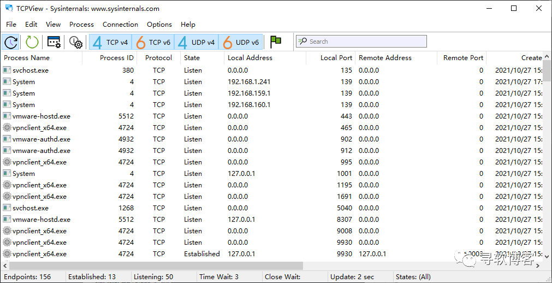
Task: Click the vpnclient_x64.exe gear icon on the port 465 row
Action: [7, 128]
